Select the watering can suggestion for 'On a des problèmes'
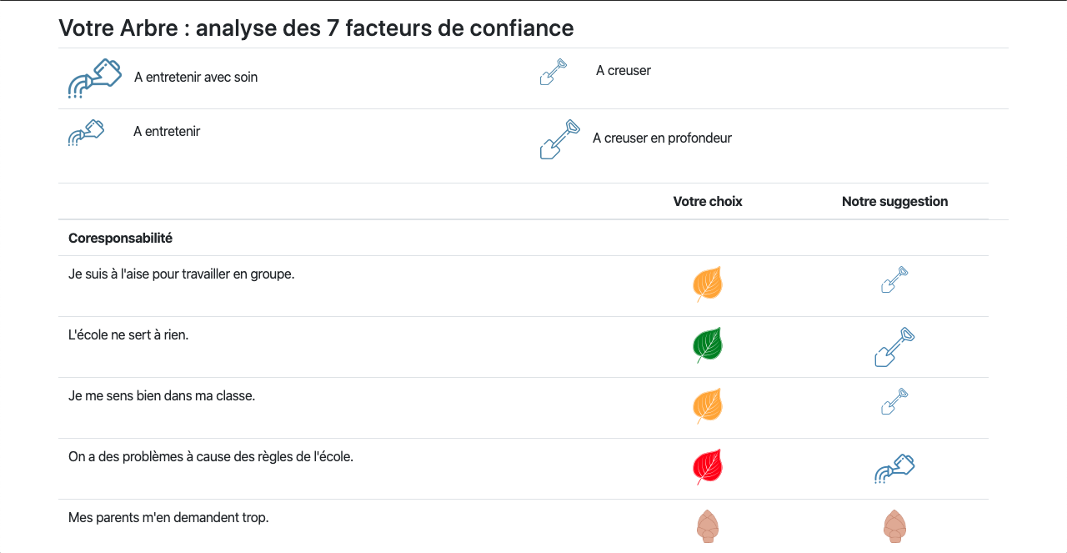 (894, 468)
